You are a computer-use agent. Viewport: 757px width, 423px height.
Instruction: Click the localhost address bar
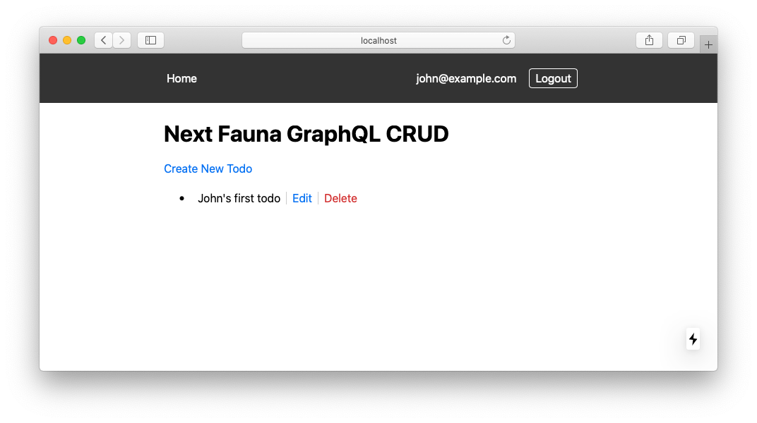pyautogui.click(x=378, y=40)
